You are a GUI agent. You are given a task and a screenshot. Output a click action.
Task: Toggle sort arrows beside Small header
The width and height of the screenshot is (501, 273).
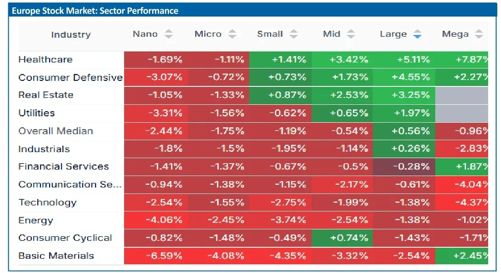tap(294, 34)
